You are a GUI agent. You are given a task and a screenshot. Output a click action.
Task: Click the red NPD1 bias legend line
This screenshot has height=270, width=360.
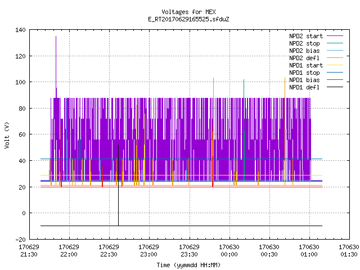point(335,80)
